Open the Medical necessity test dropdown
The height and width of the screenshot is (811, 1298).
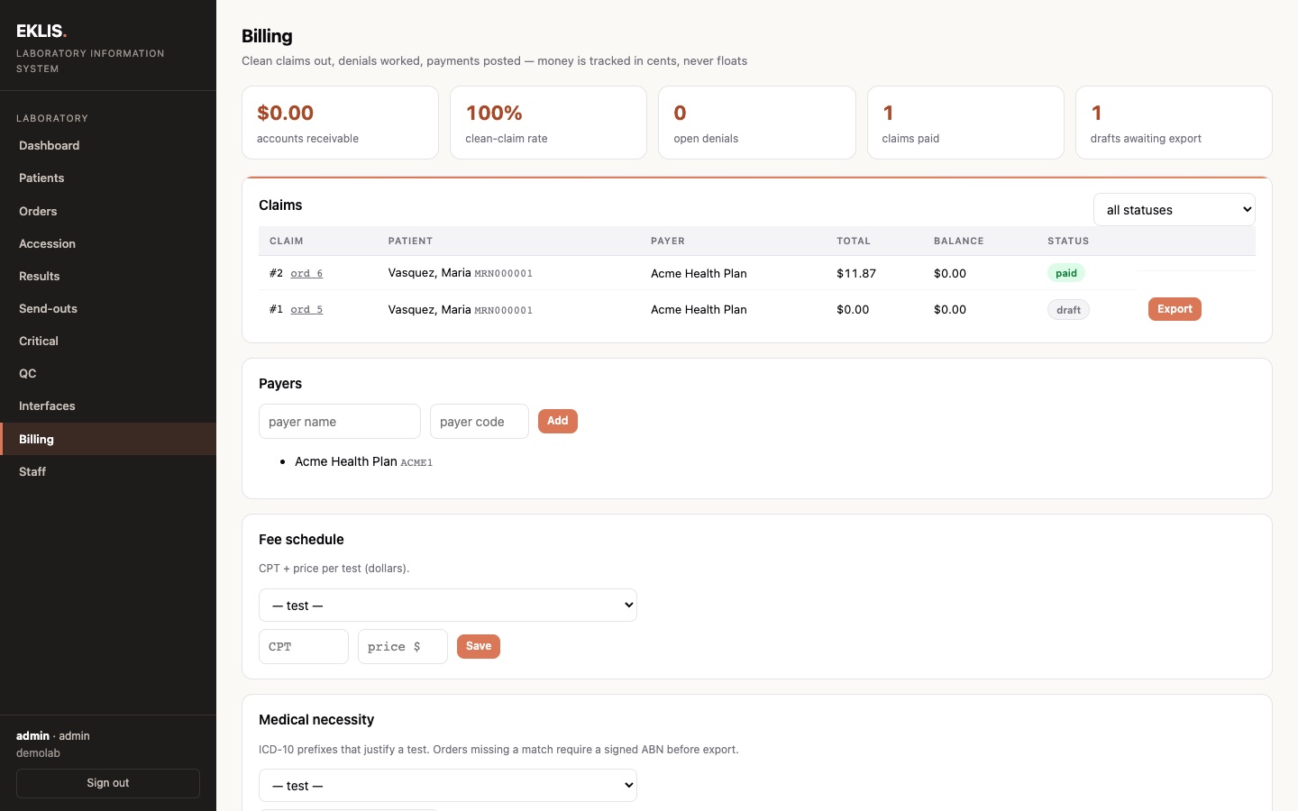[x=448, y=786]
